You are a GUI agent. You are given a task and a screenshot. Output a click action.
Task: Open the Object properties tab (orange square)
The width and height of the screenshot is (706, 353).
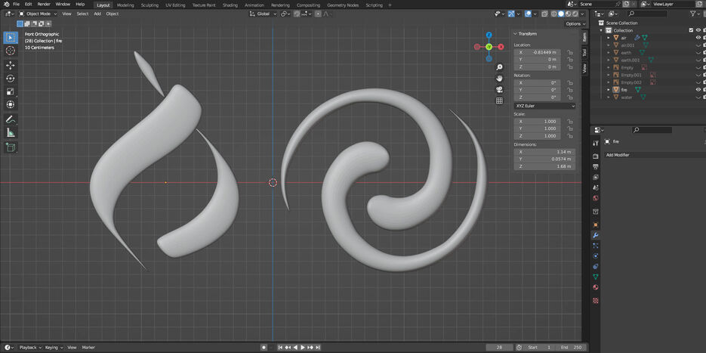point(596,224)
